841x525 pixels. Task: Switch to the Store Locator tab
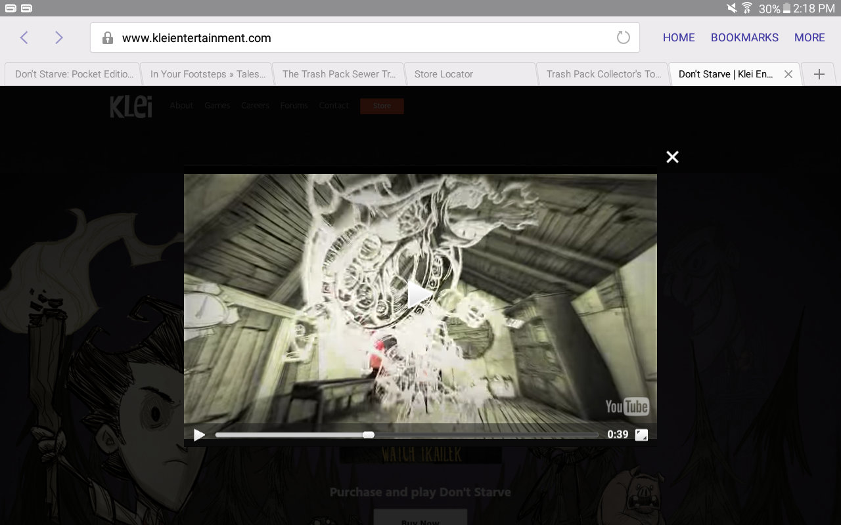[x=470, y=74]
